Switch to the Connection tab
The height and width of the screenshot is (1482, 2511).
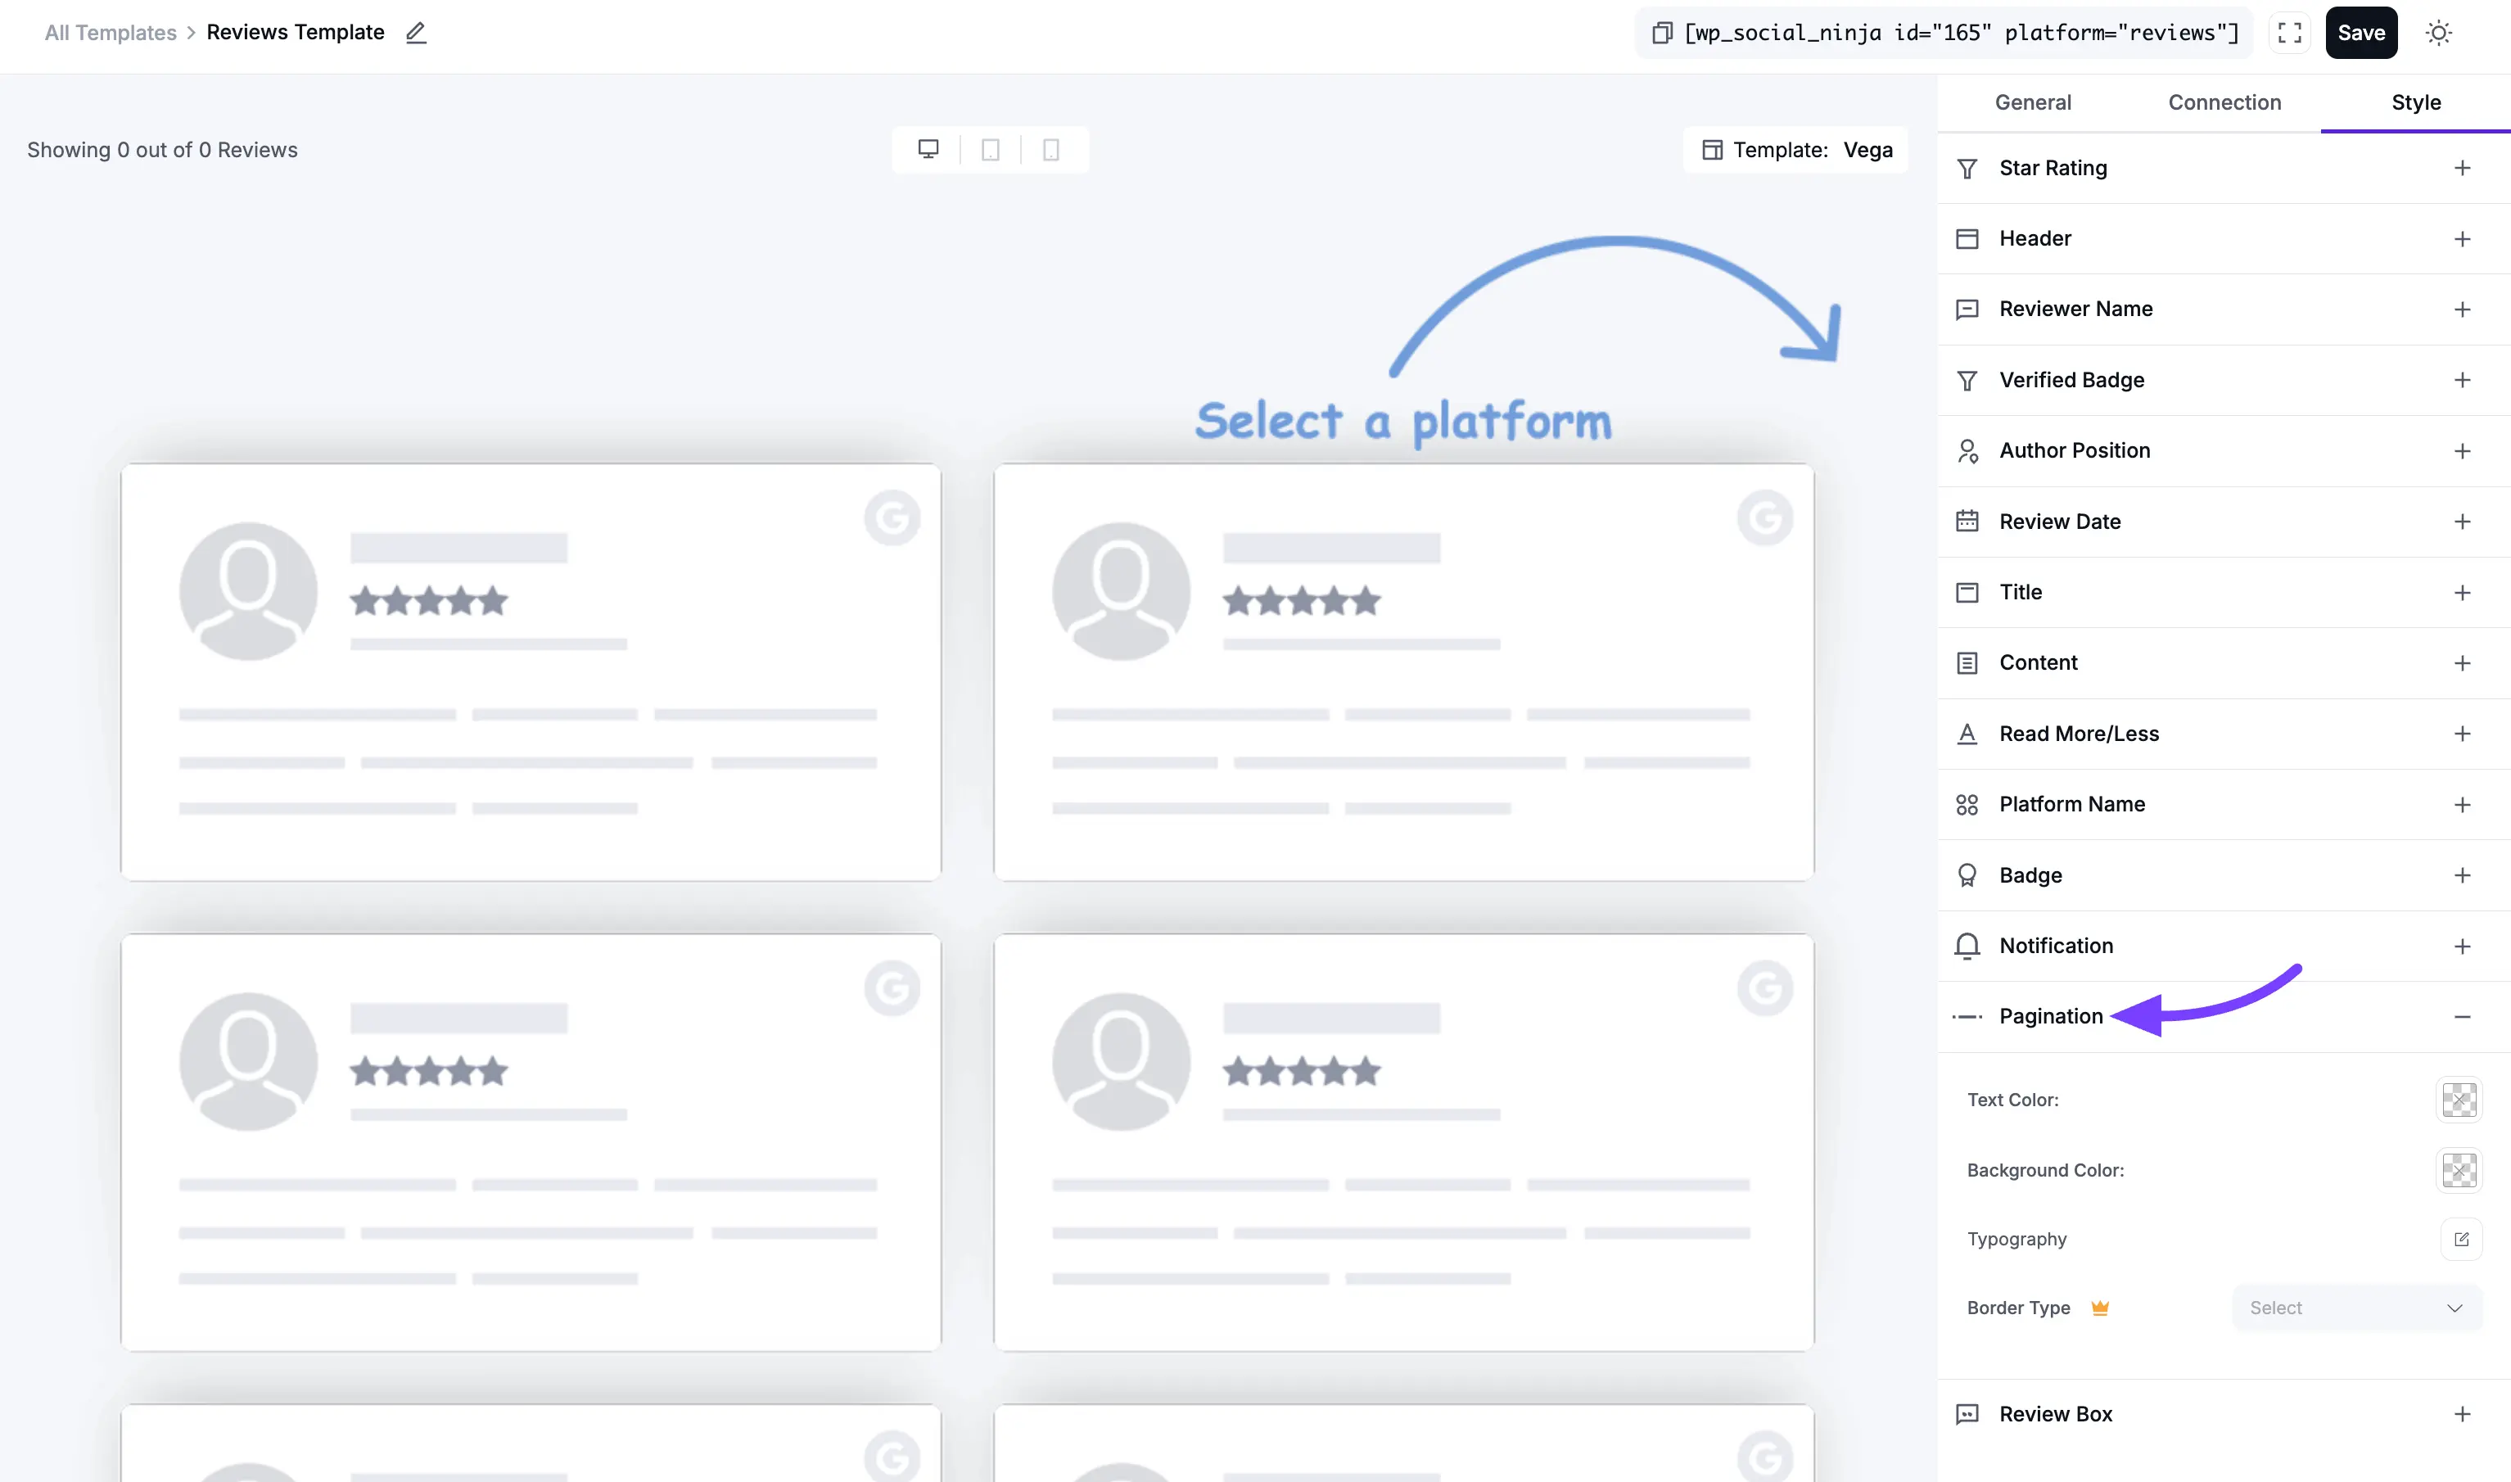pos(2224,102)
